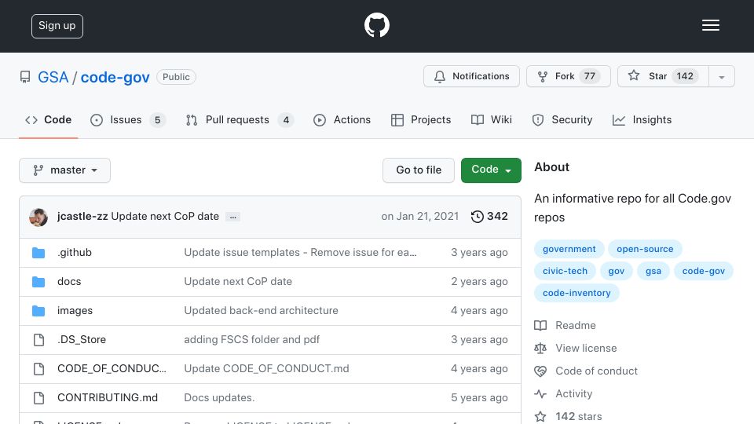Select the gsa topic tag
Image resolution: width=754 pixels, height=424 pixels.
[653, 271]
